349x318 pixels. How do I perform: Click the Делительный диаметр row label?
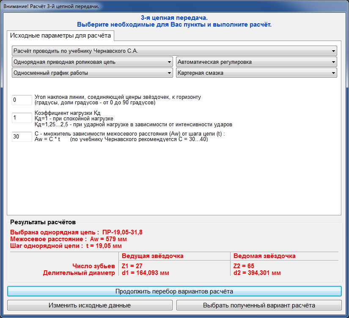79,273
